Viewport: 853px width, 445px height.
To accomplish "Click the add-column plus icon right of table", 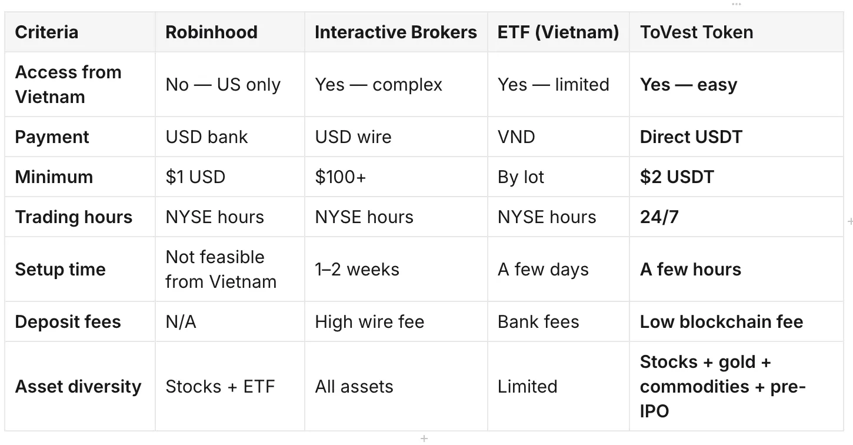I will [849, 222].
